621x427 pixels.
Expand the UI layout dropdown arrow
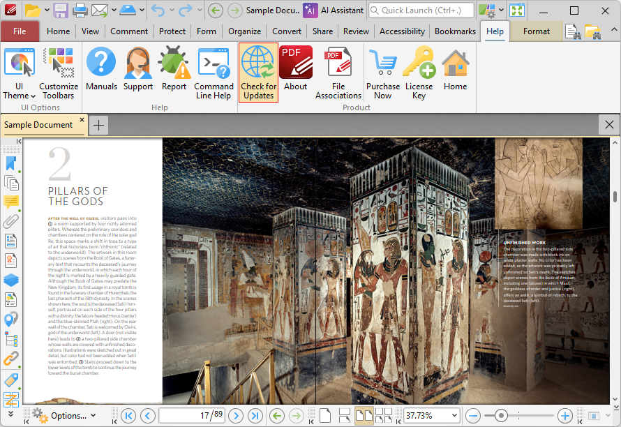(x=502, y=10)
